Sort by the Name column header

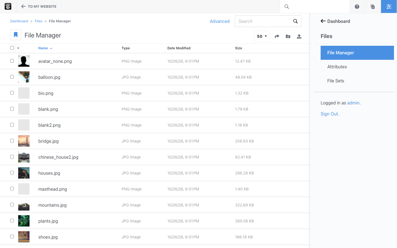(45, 48)
